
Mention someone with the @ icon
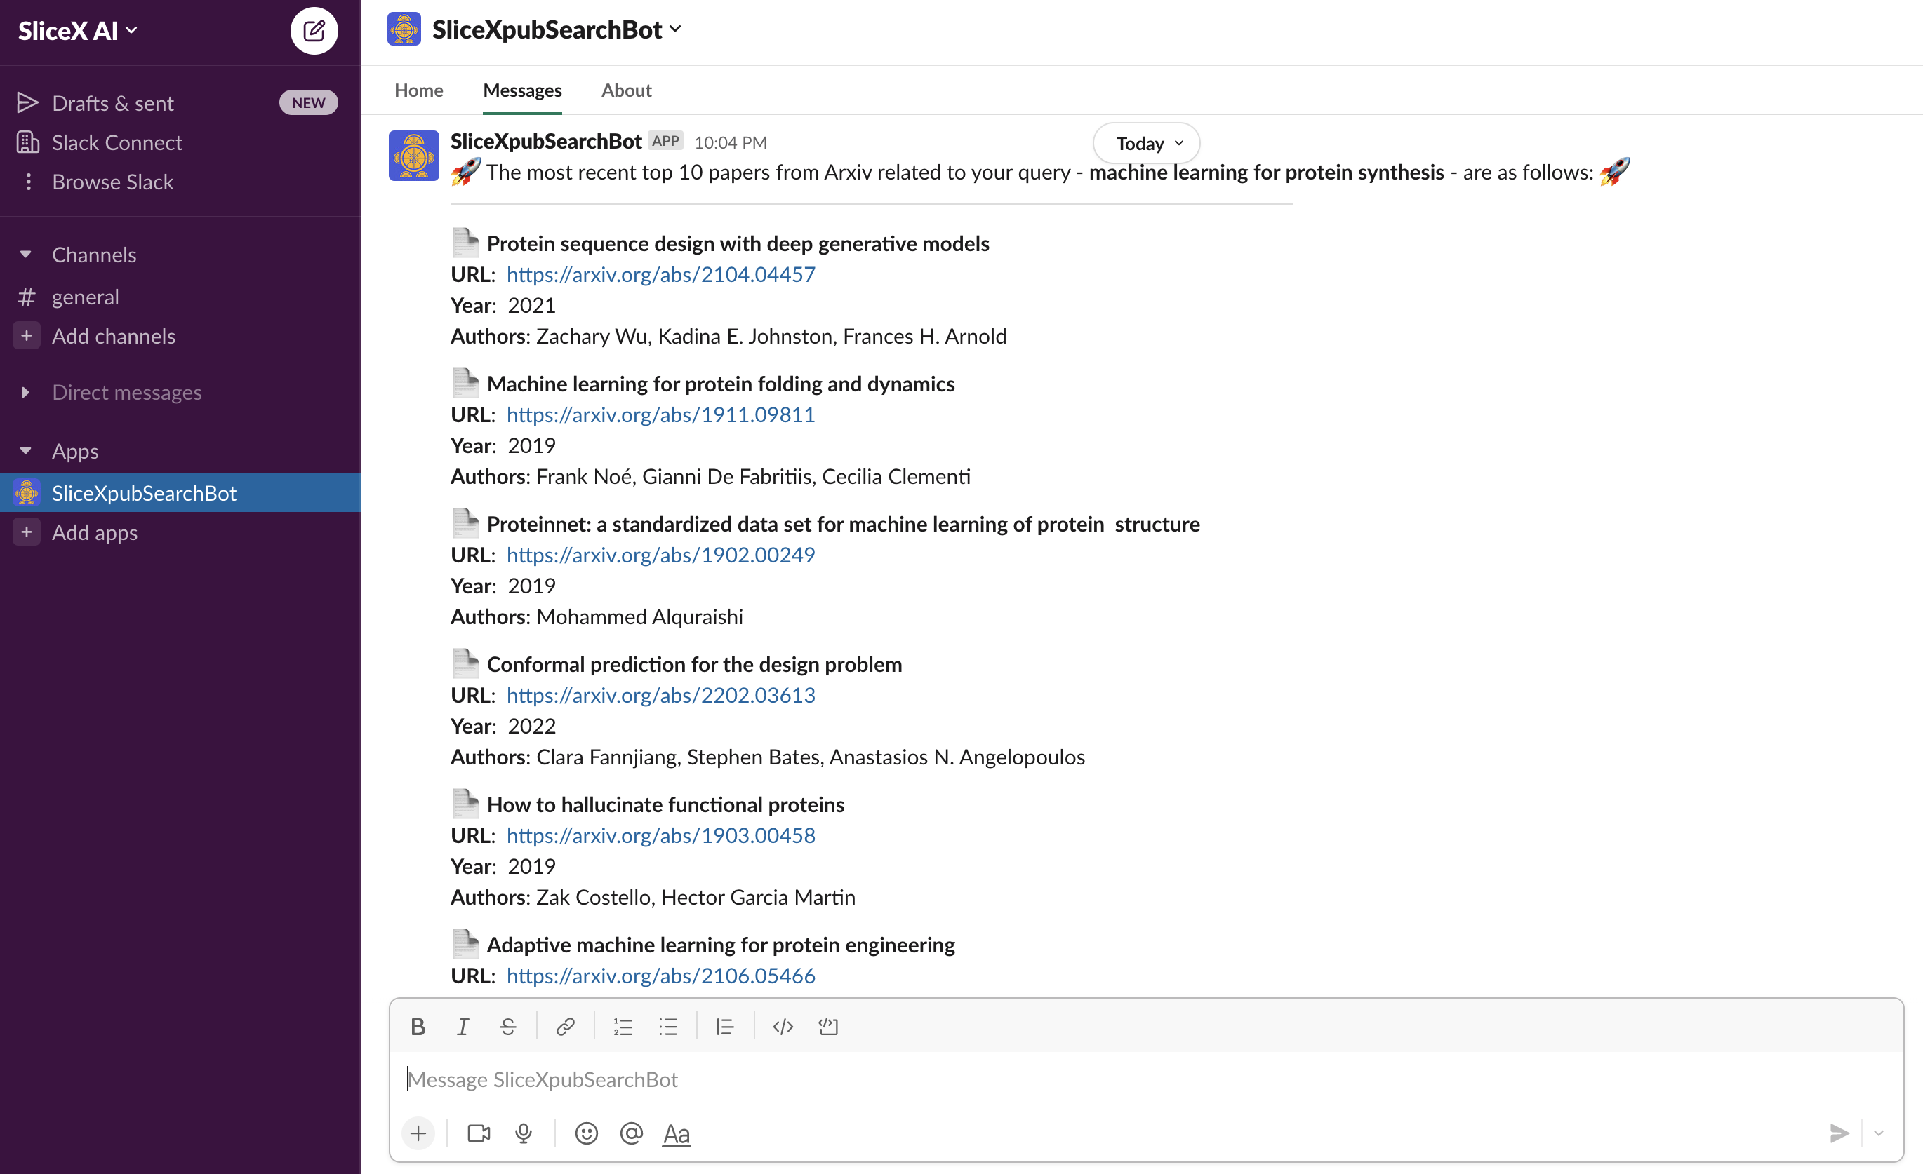pos(632,1133)
